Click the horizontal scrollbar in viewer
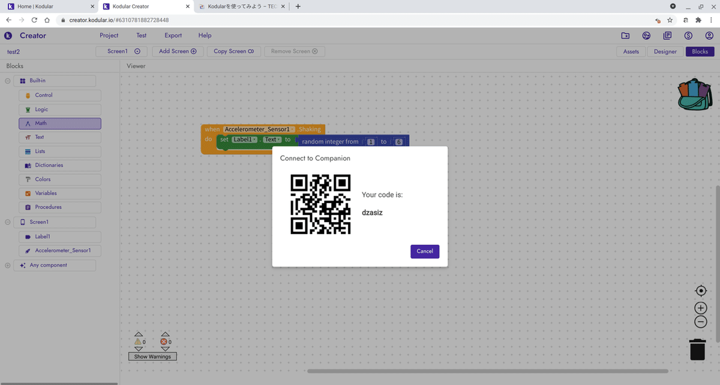 point(488,371)
